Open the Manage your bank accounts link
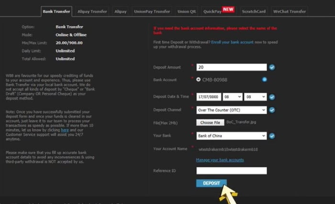Viewport: 335px width, 204px height. [x=220, y=160]
